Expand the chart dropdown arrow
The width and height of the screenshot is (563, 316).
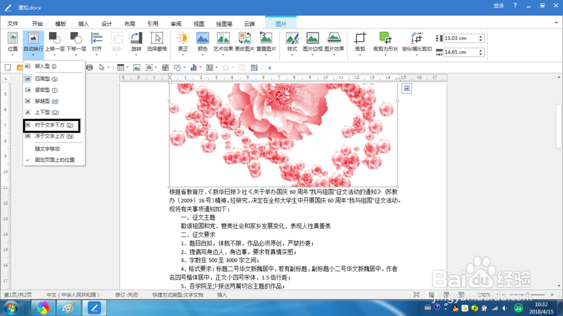coord(200,67)
